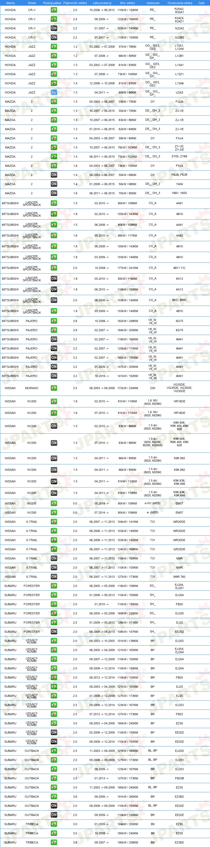
Task: Click petrol icon in Nissan Murano row
Action: click(54, 388)
